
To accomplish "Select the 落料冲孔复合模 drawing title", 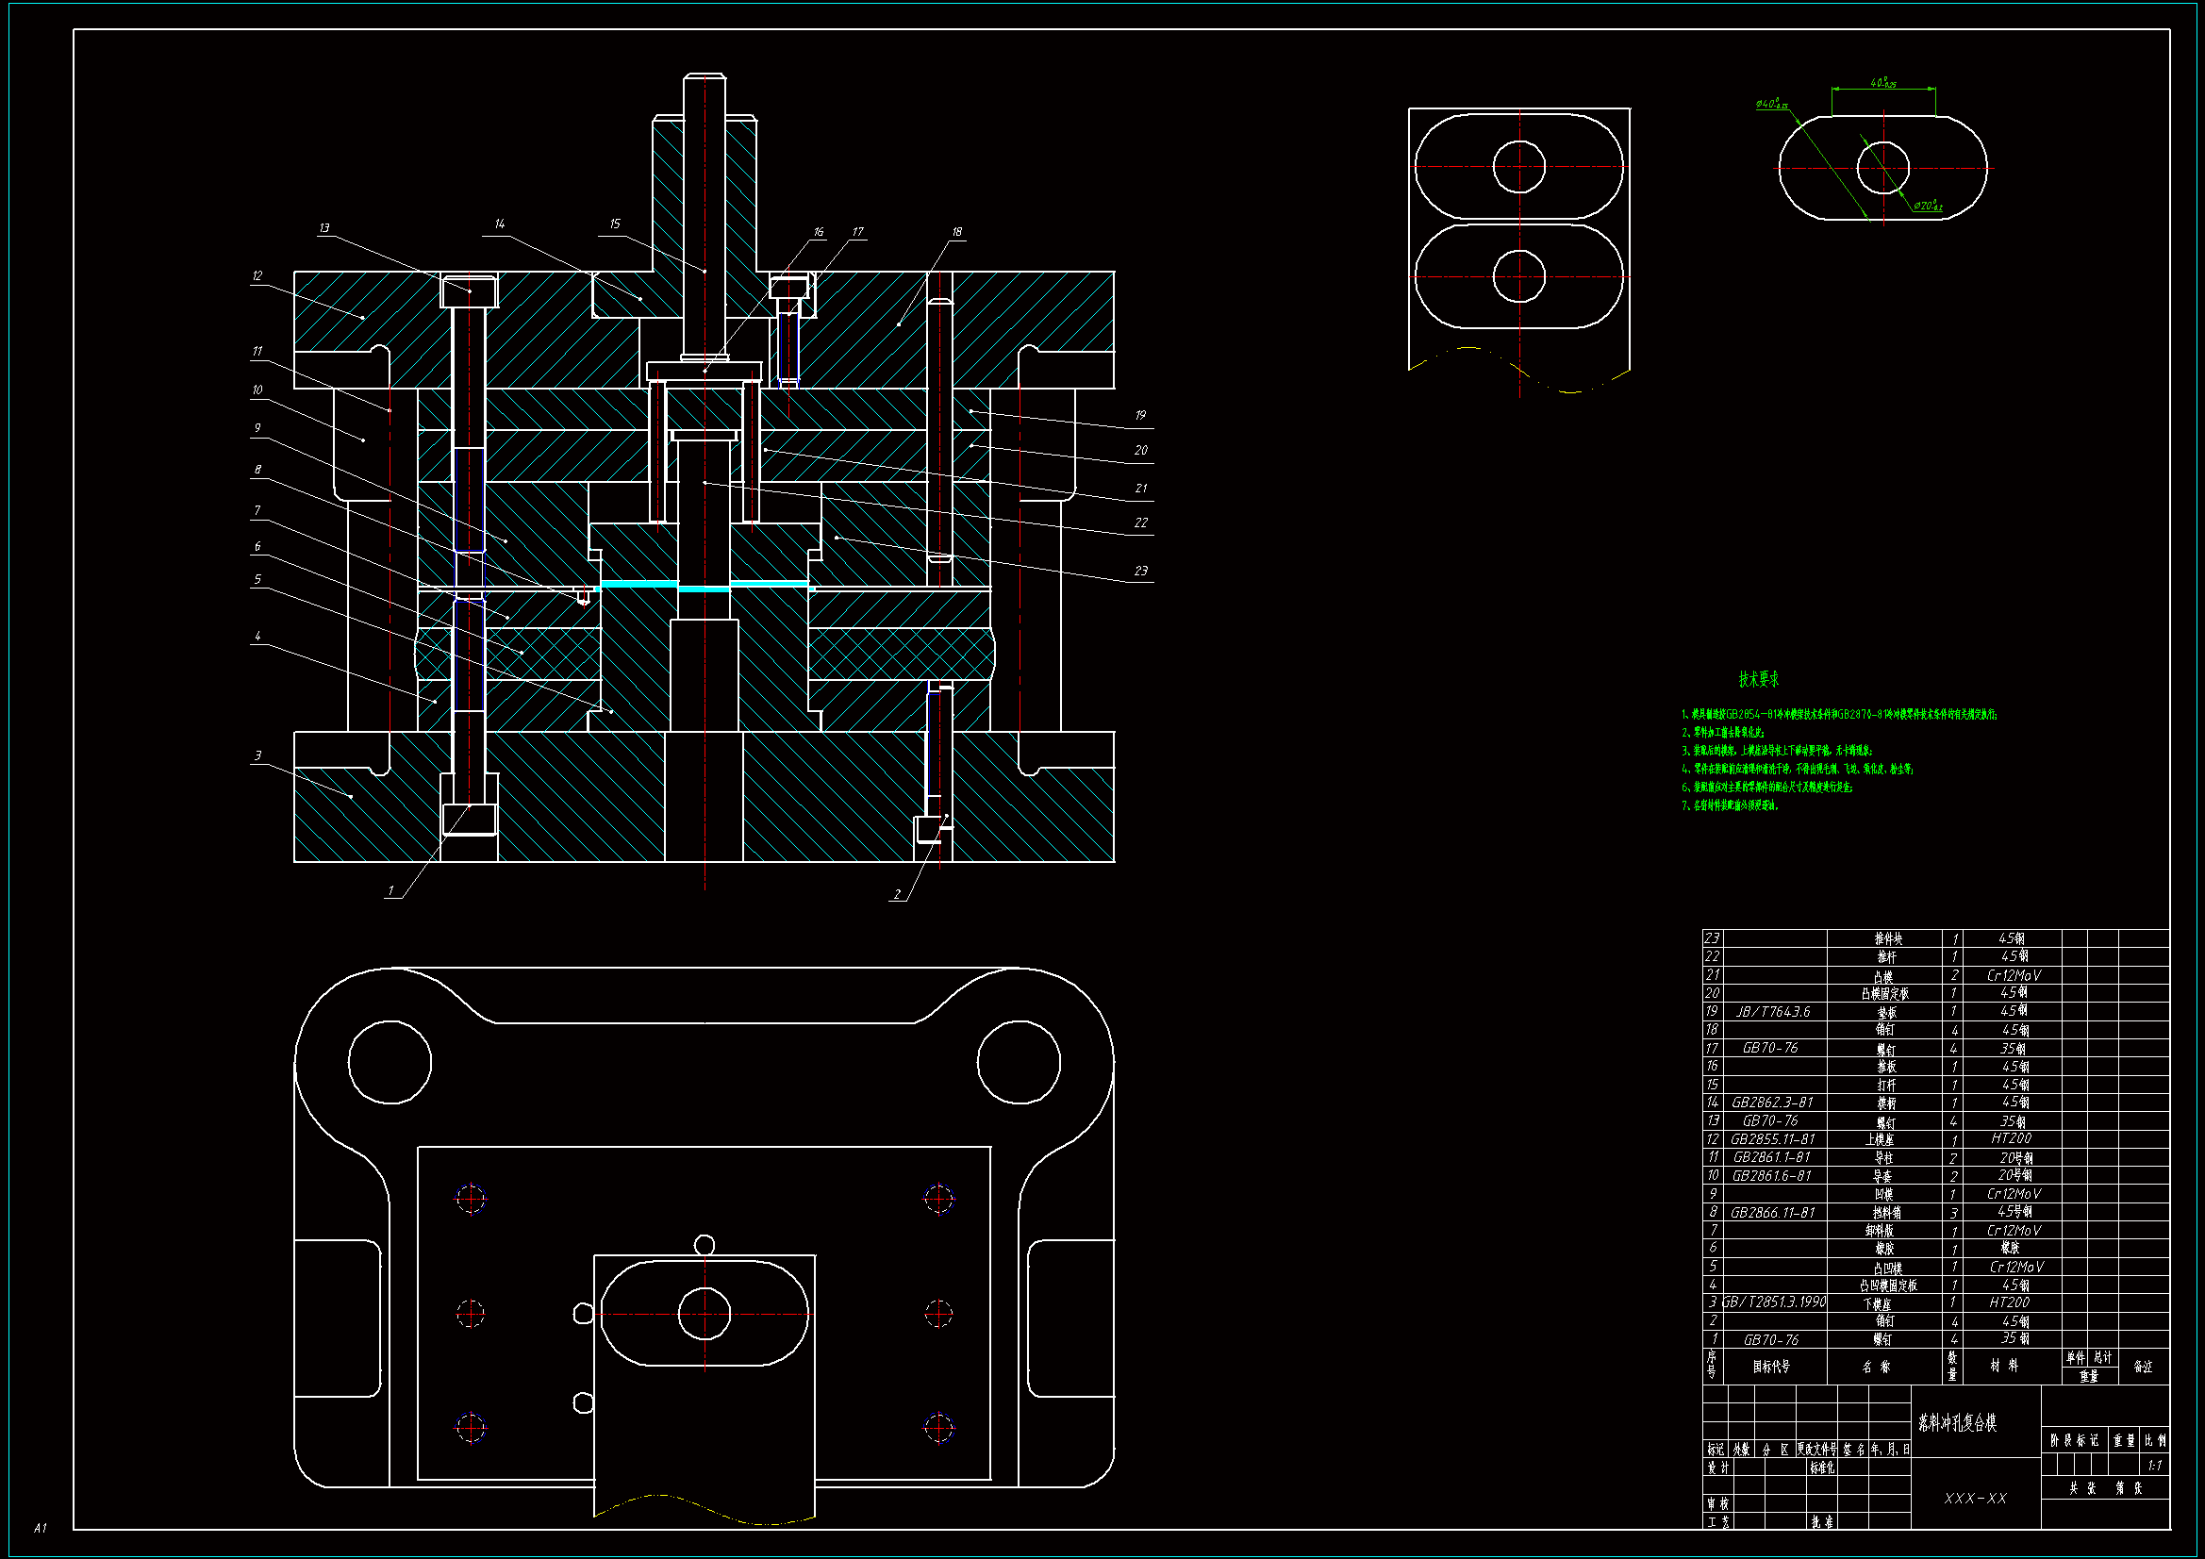I will (x=1957, y=1423).
